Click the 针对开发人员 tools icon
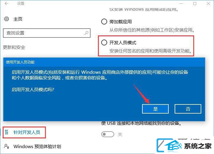The image size is (214, 154). coord(7,132)
